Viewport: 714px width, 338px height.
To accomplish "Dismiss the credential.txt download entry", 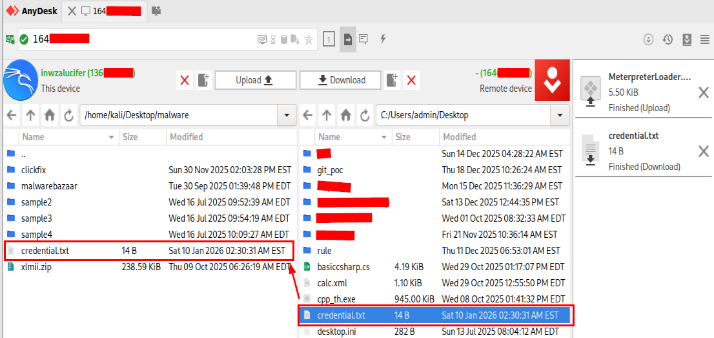I will (703, 151).
